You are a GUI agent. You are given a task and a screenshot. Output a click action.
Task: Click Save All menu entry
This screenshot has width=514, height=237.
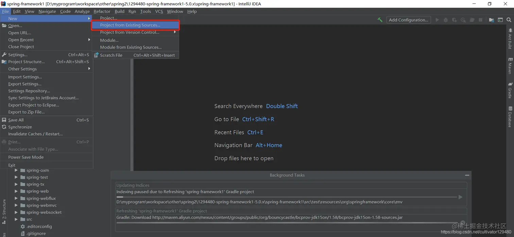(x=46, y=120)
